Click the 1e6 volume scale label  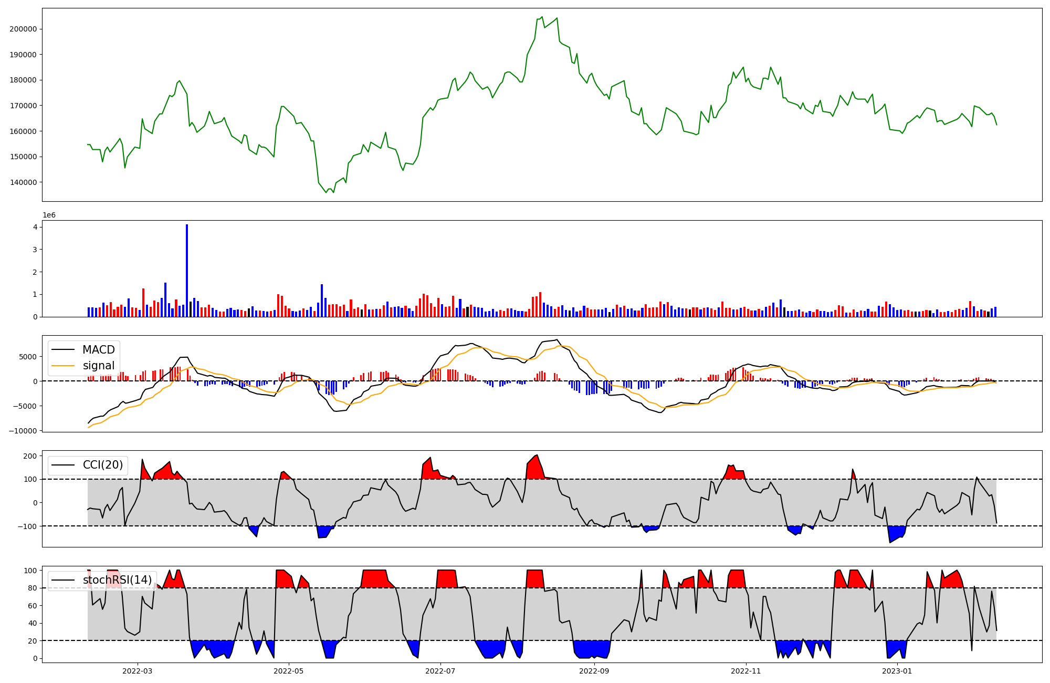(49, 215)
